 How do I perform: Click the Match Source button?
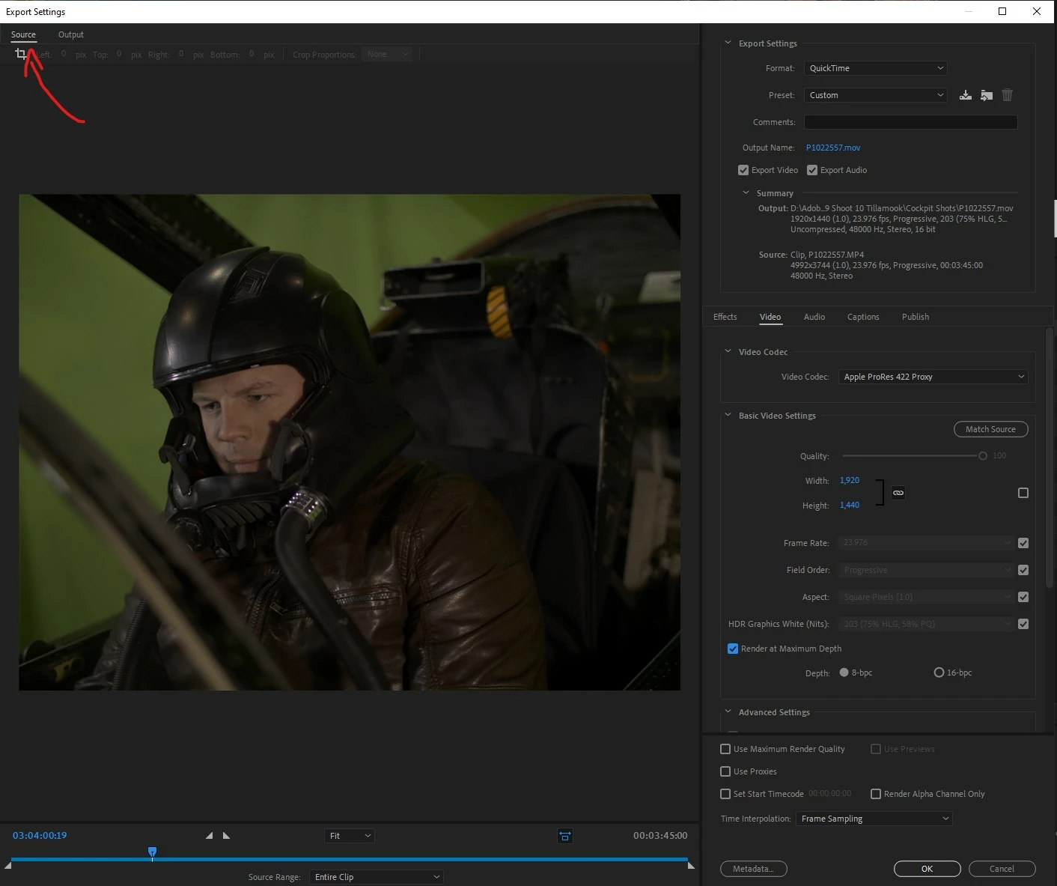coord(990,429)
